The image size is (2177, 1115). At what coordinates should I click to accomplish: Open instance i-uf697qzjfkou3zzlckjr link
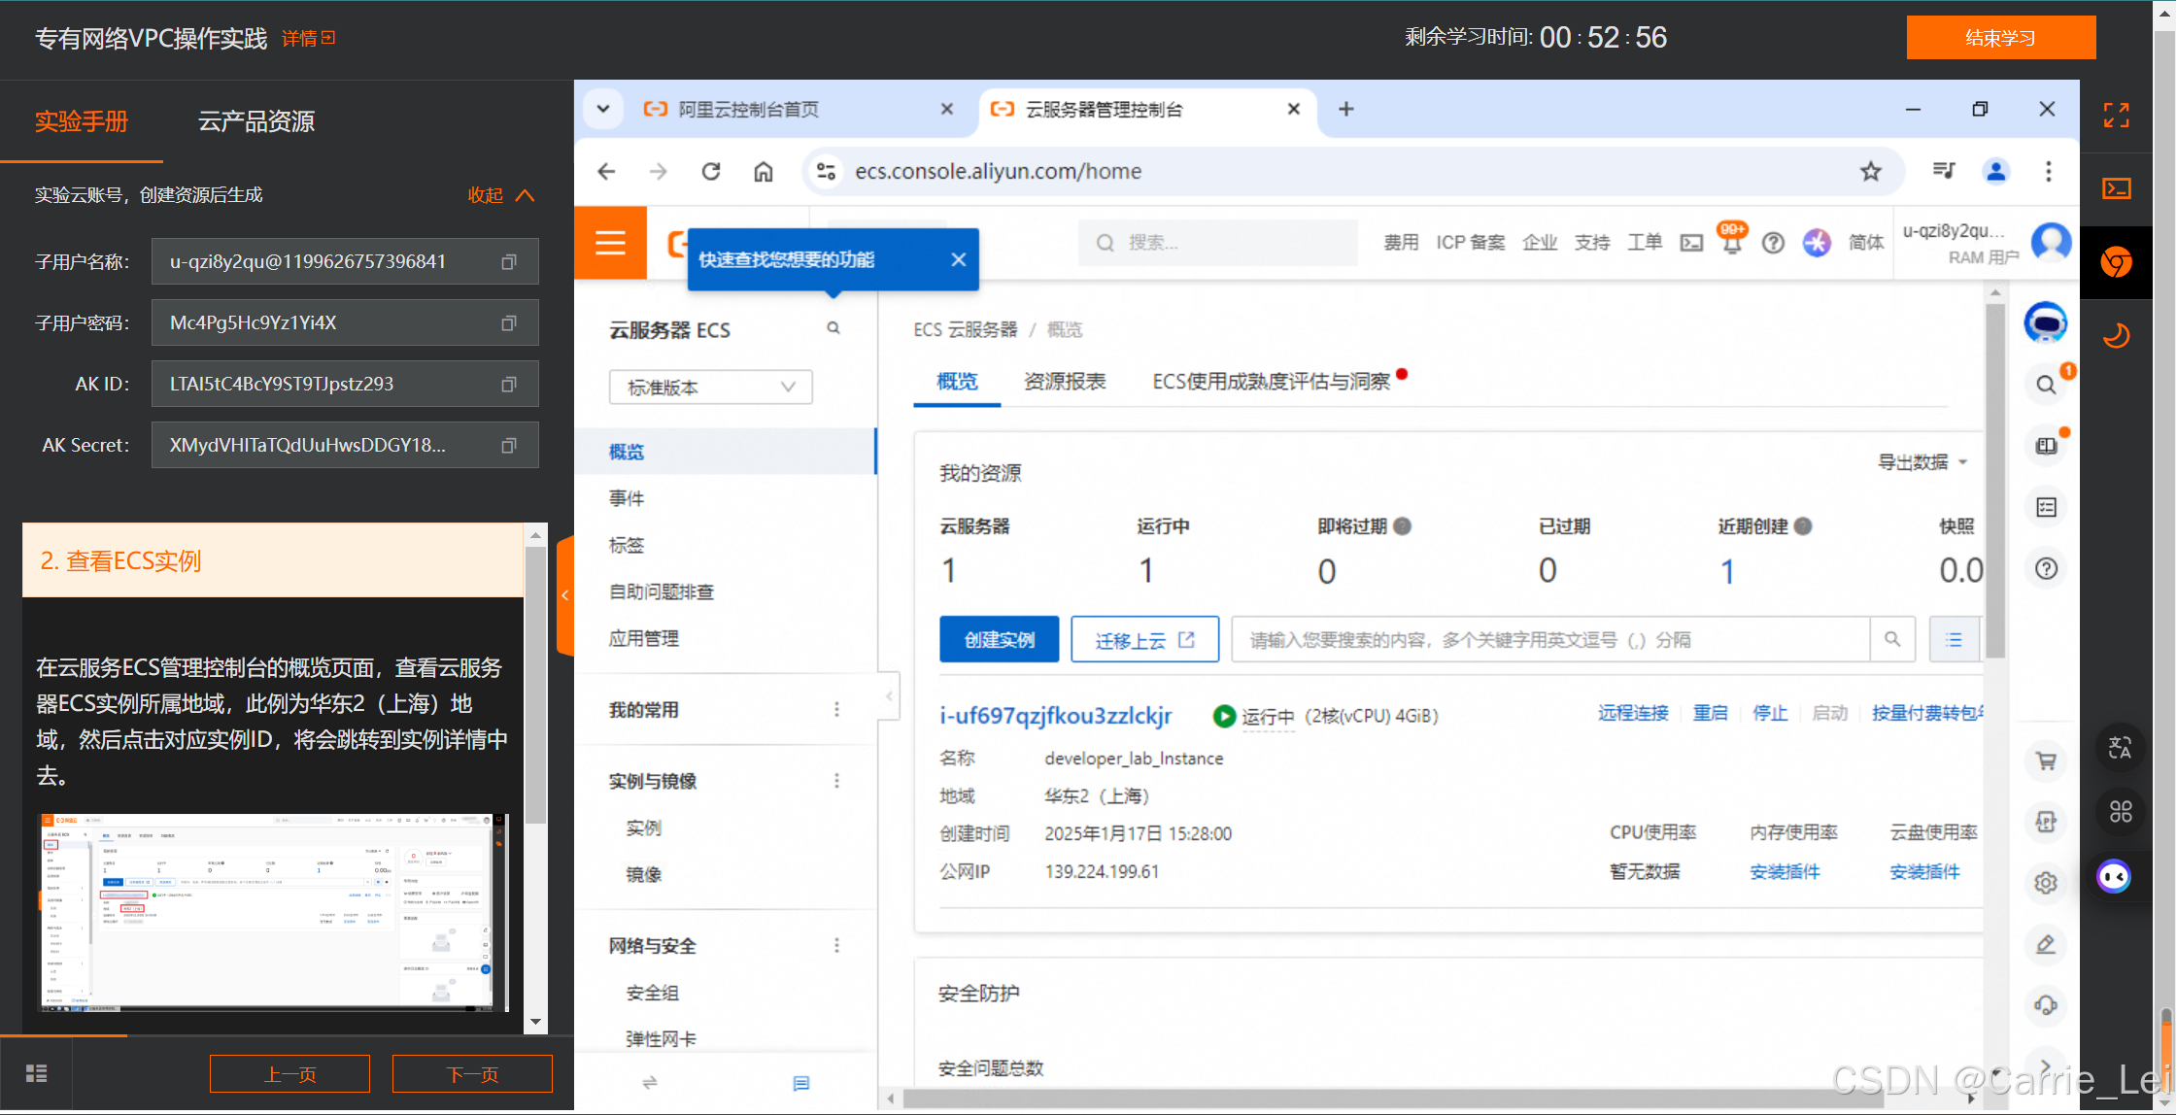click(1056, 716)
